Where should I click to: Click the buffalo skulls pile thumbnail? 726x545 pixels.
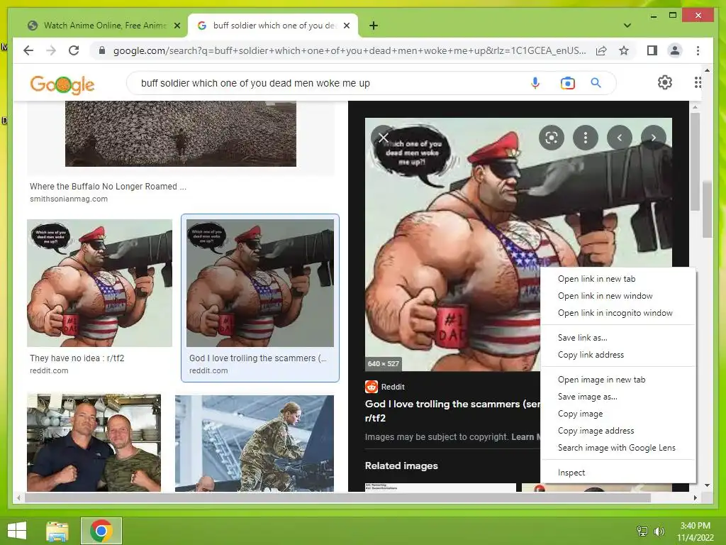point(181,134)
